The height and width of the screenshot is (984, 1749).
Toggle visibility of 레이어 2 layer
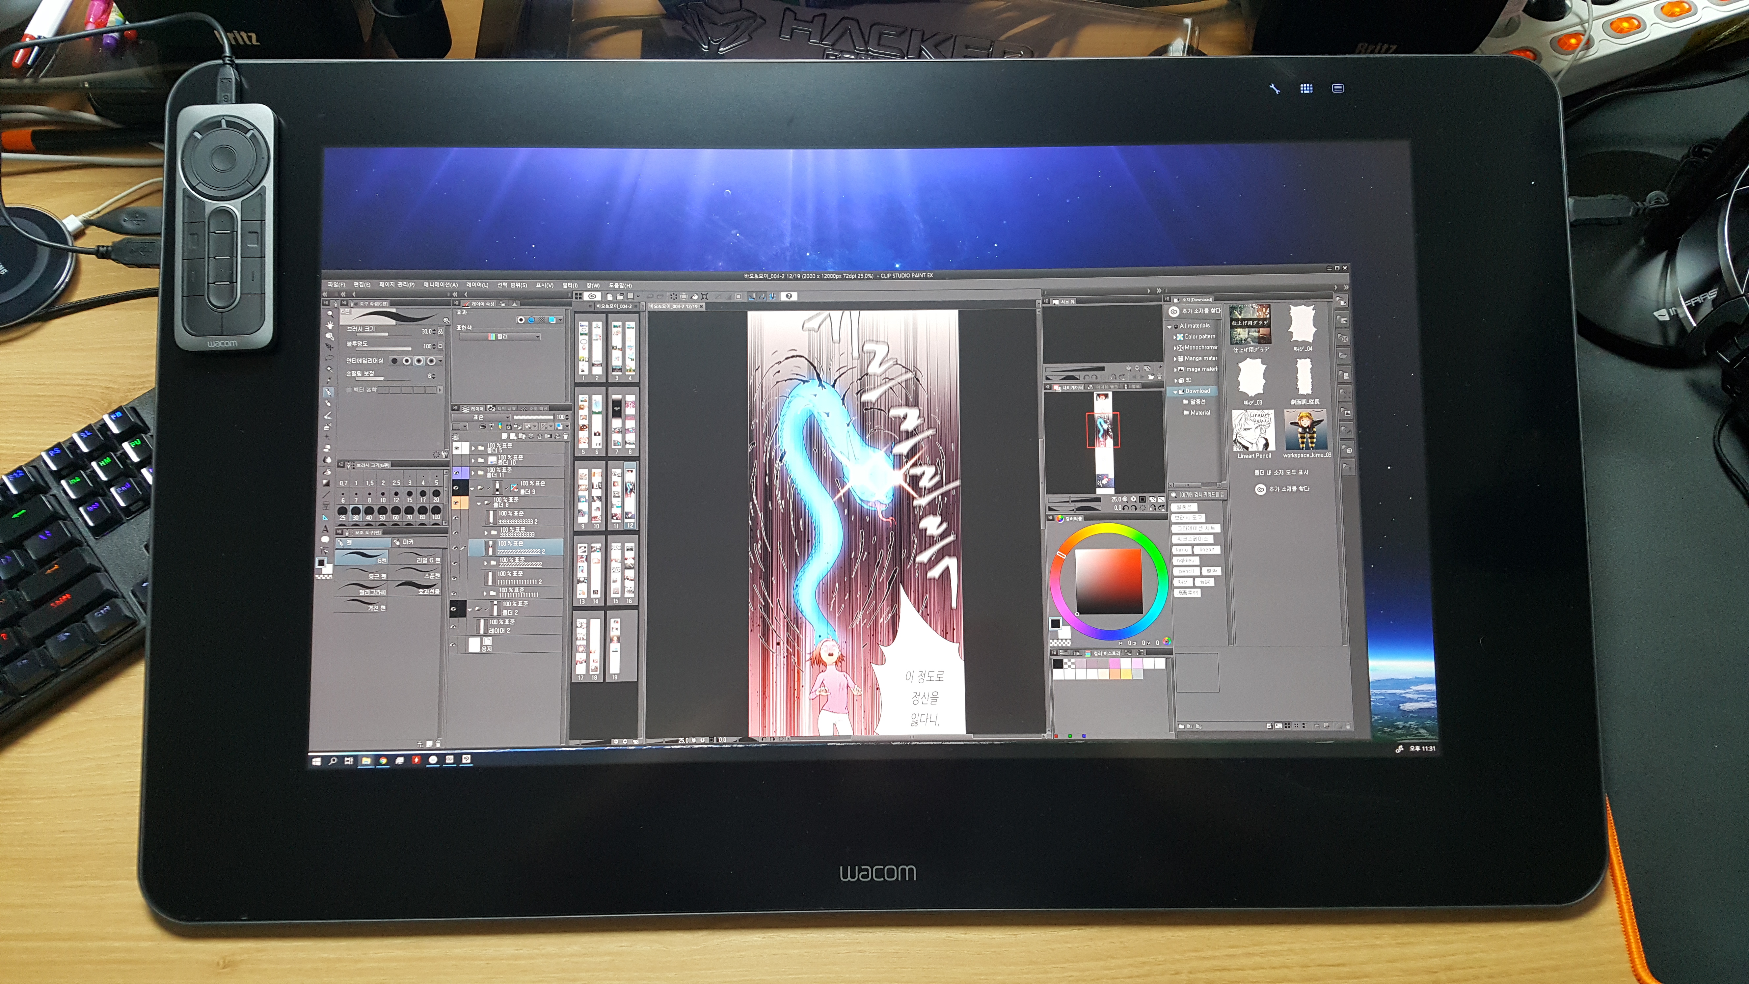point(453,626)
